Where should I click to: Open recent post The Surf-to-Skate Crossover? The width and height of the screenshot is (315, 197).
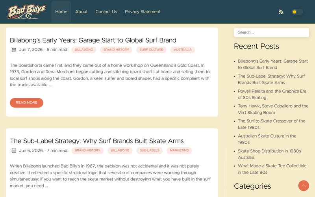(x=271, y=124)
